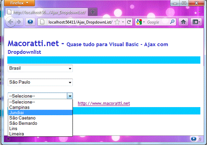Click the add-on bar play icon at bottom right
This screenshot has height=145, width=207.
point(194,139)
